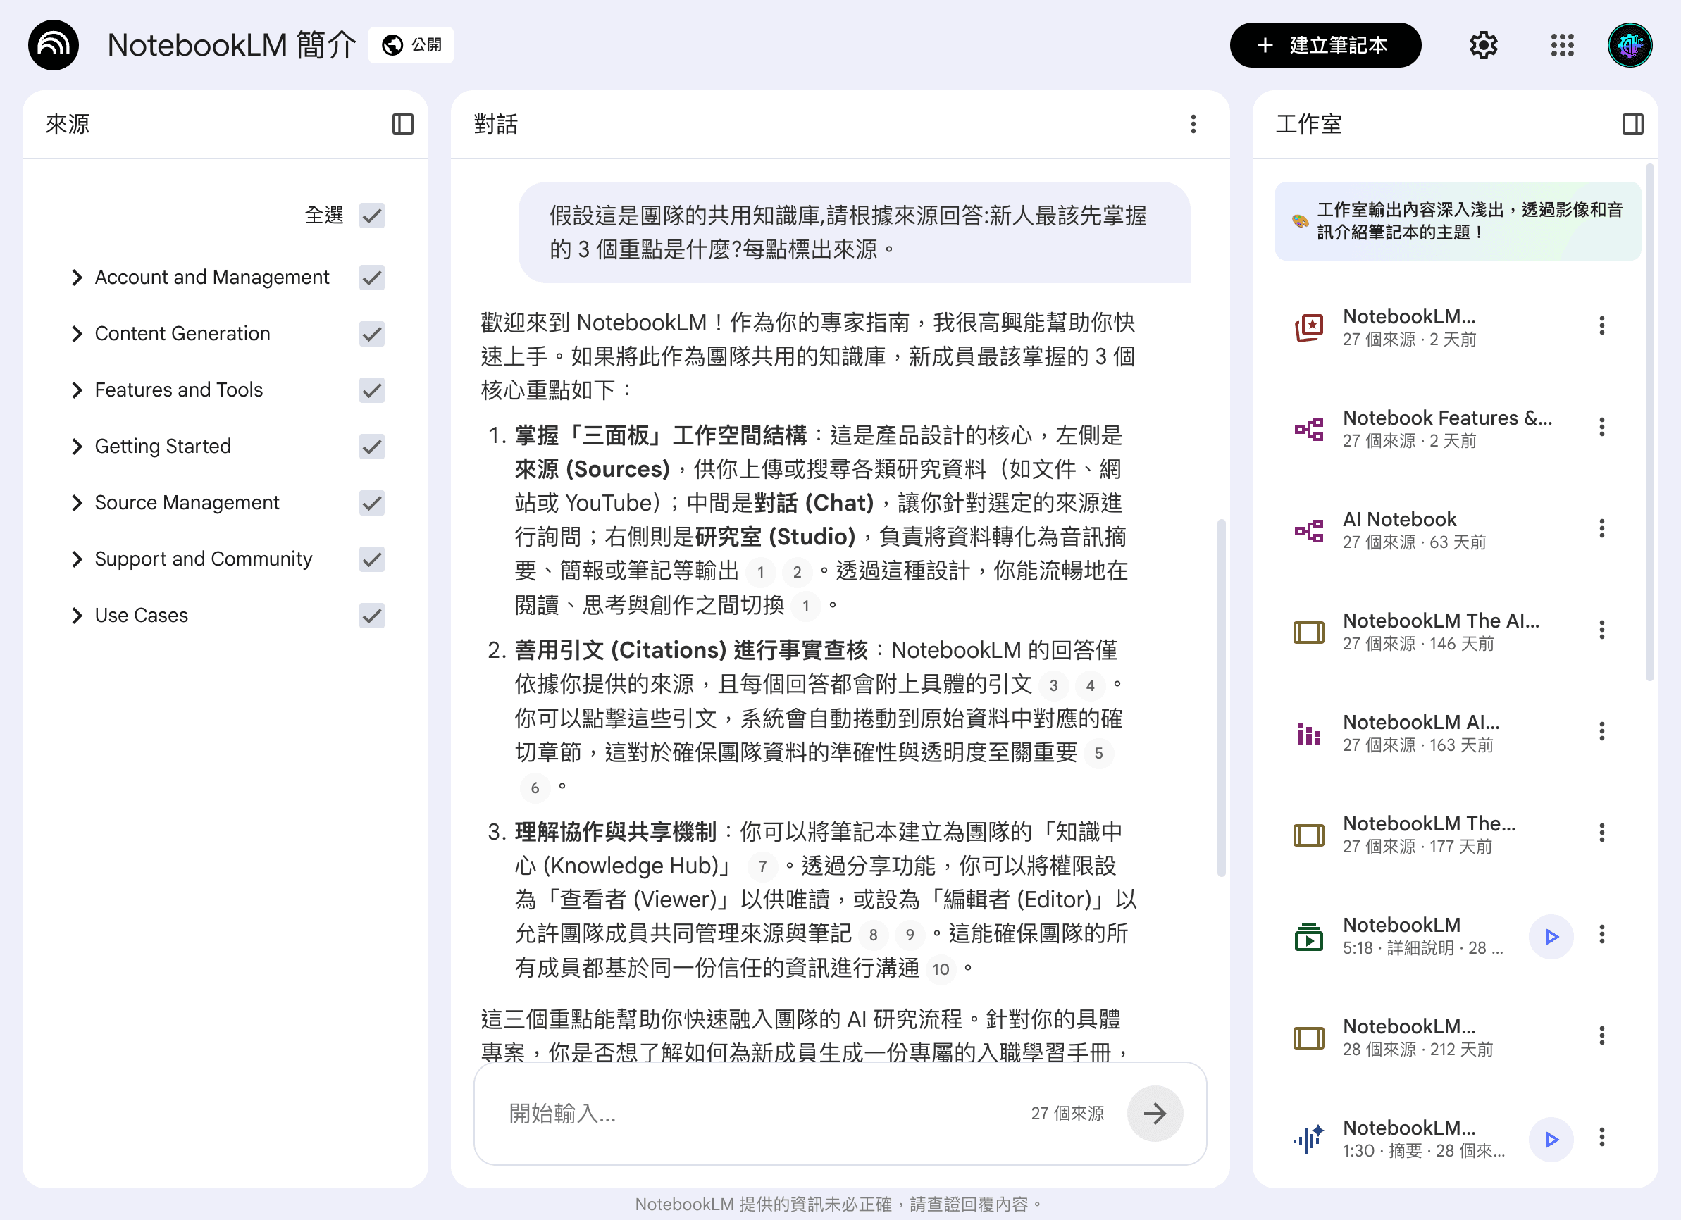1681x1220 pixels.
Task: Open the settings gear
Action: coord(1483,45)
